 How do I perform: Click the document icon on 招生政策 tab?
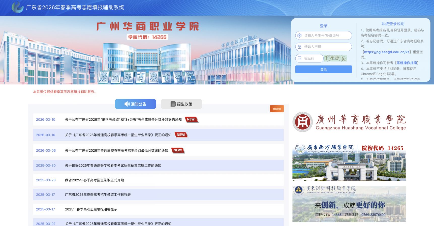[x=173, y=104]
